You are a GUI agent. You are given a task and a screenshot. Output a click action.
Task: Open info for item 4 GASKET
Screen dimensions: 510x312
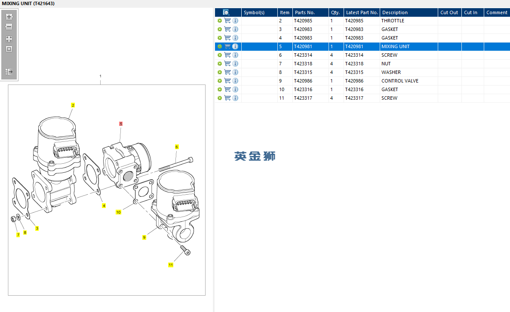pyautogui.click(x=235, y=38)
